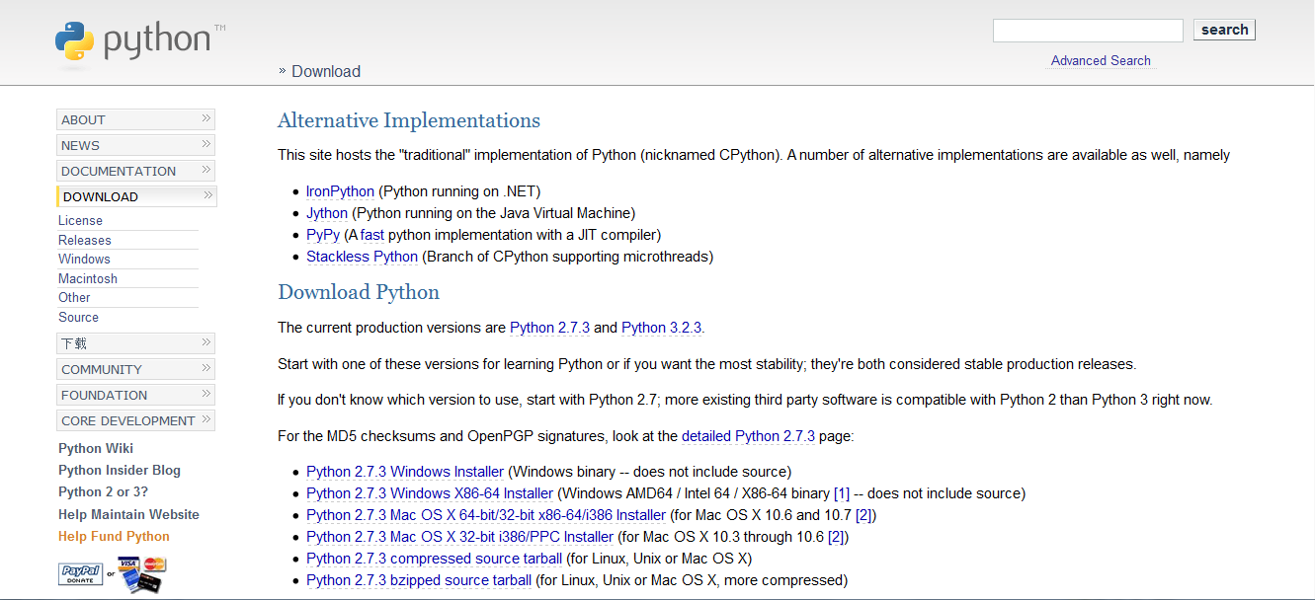Open the FOUNDATION sidebar menu

click(135, 395)
